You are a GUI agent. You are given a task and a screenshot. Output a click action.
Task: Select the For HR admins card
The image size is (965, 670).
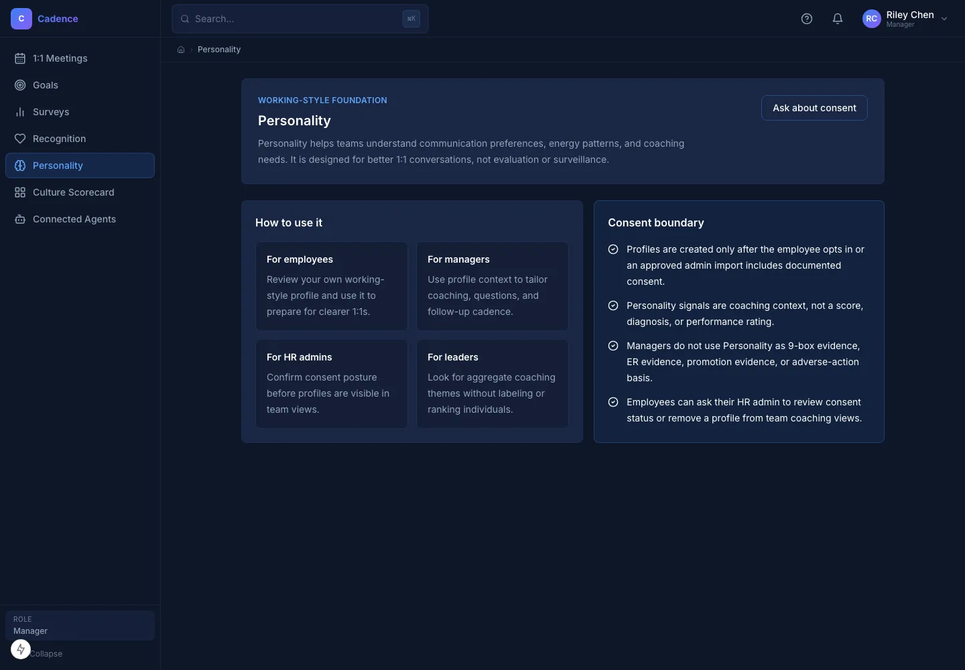click(332, 384)
